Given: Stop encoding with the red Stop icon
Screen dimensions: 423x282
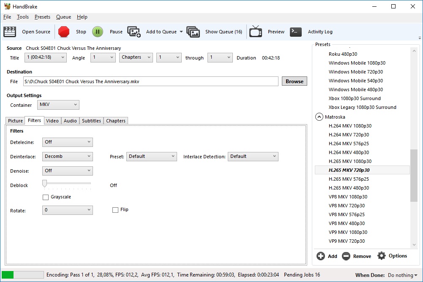Looking at the screenshot, I should 64,32.
